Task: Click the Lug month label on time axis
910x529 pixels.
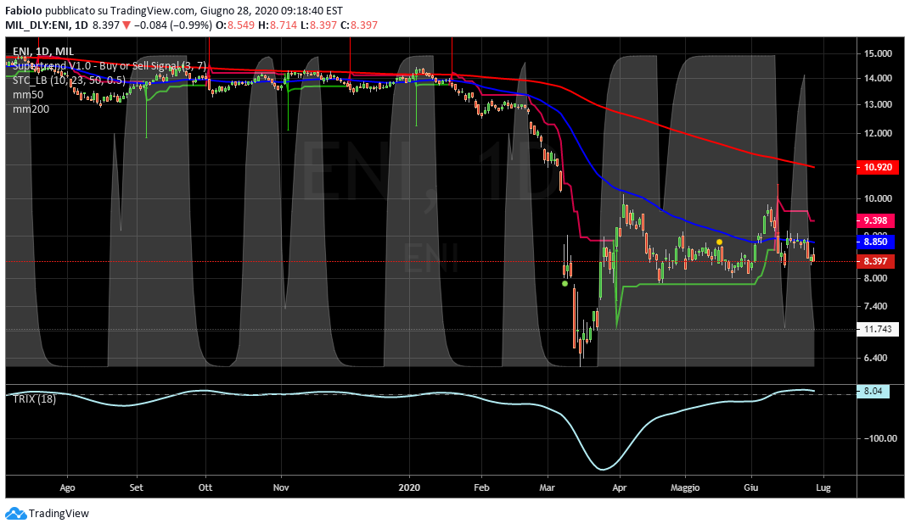Action: (x=823, y=487)
